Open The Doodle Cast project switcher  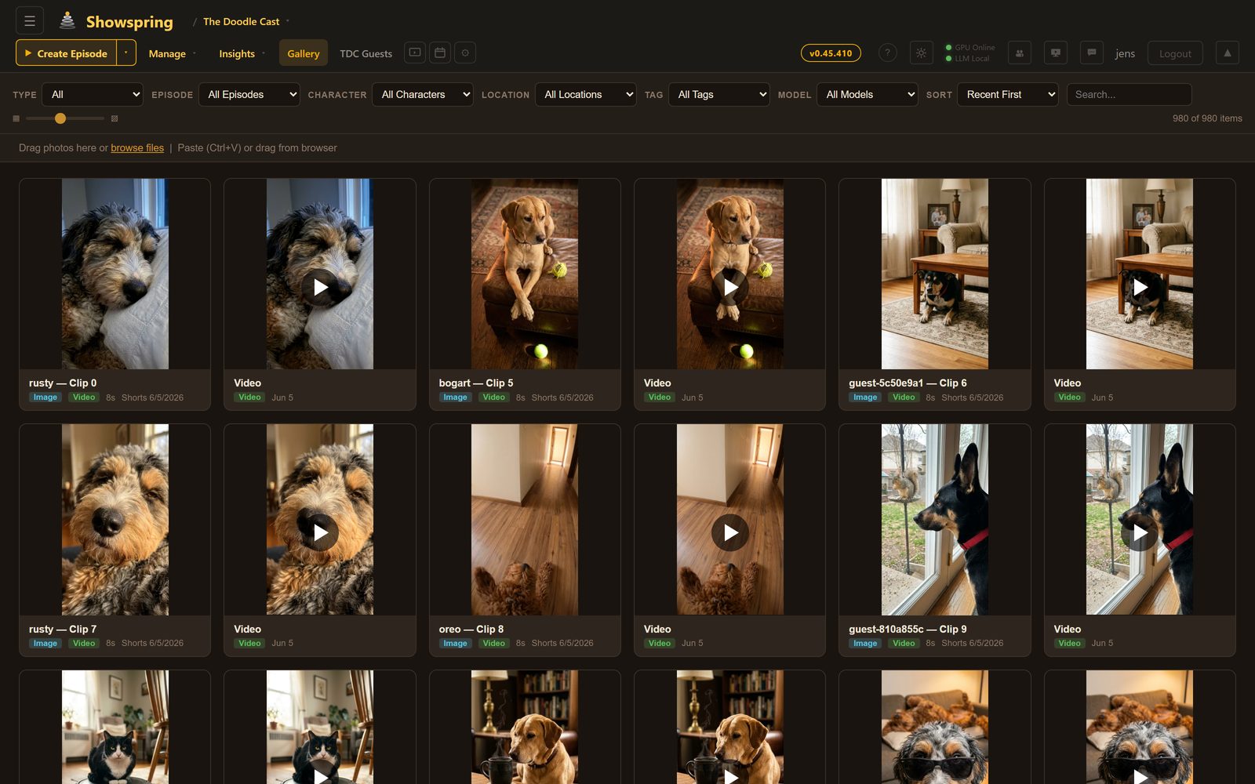click(246, 21)
